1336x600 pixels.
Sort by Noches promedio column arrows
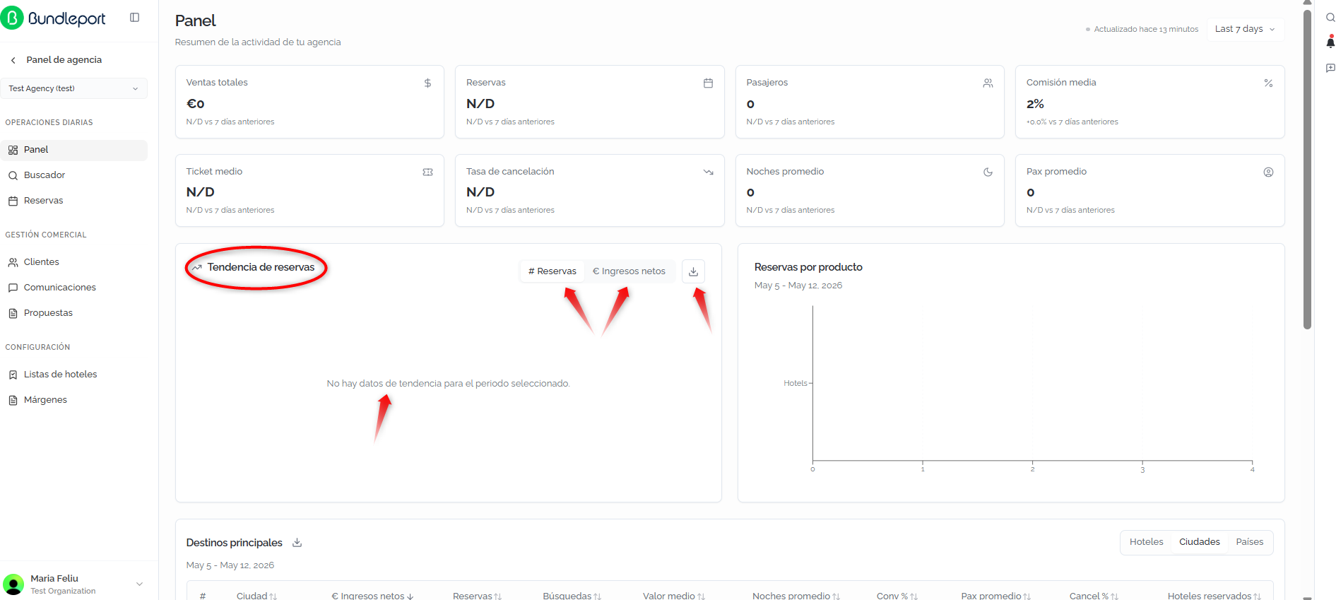click(x=837, y=596)
